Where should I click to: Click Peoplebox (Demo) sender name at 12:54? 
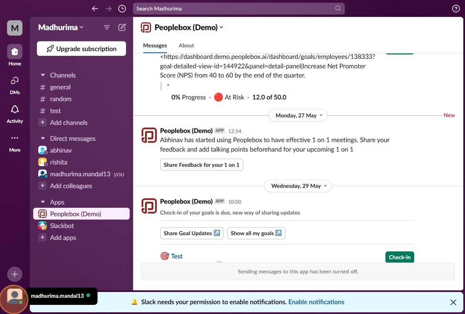(x=186, y=131)
